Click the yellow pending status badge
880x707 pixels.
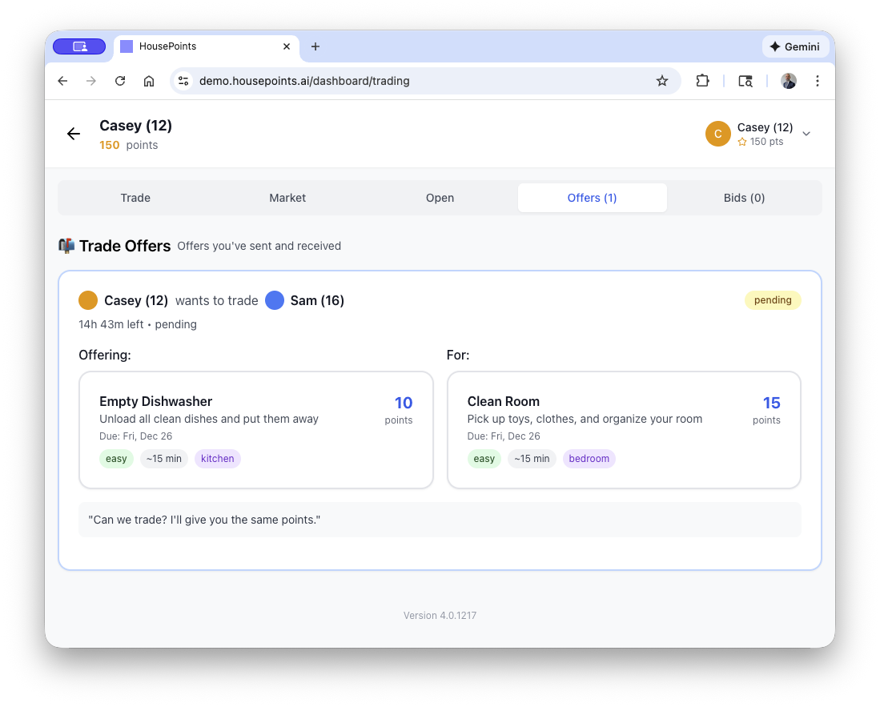click(x=773, y=300)
